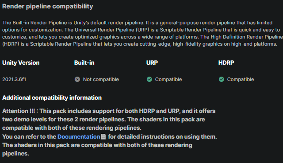Image resolution: width=283 pixels, height=163 pixels.
Task: Select the Render pipeline compatibility heading
Action: click(48, 6)
